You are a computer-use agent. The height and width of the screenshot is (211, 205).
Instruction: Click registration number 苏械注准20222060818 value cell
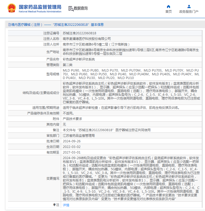79,33
